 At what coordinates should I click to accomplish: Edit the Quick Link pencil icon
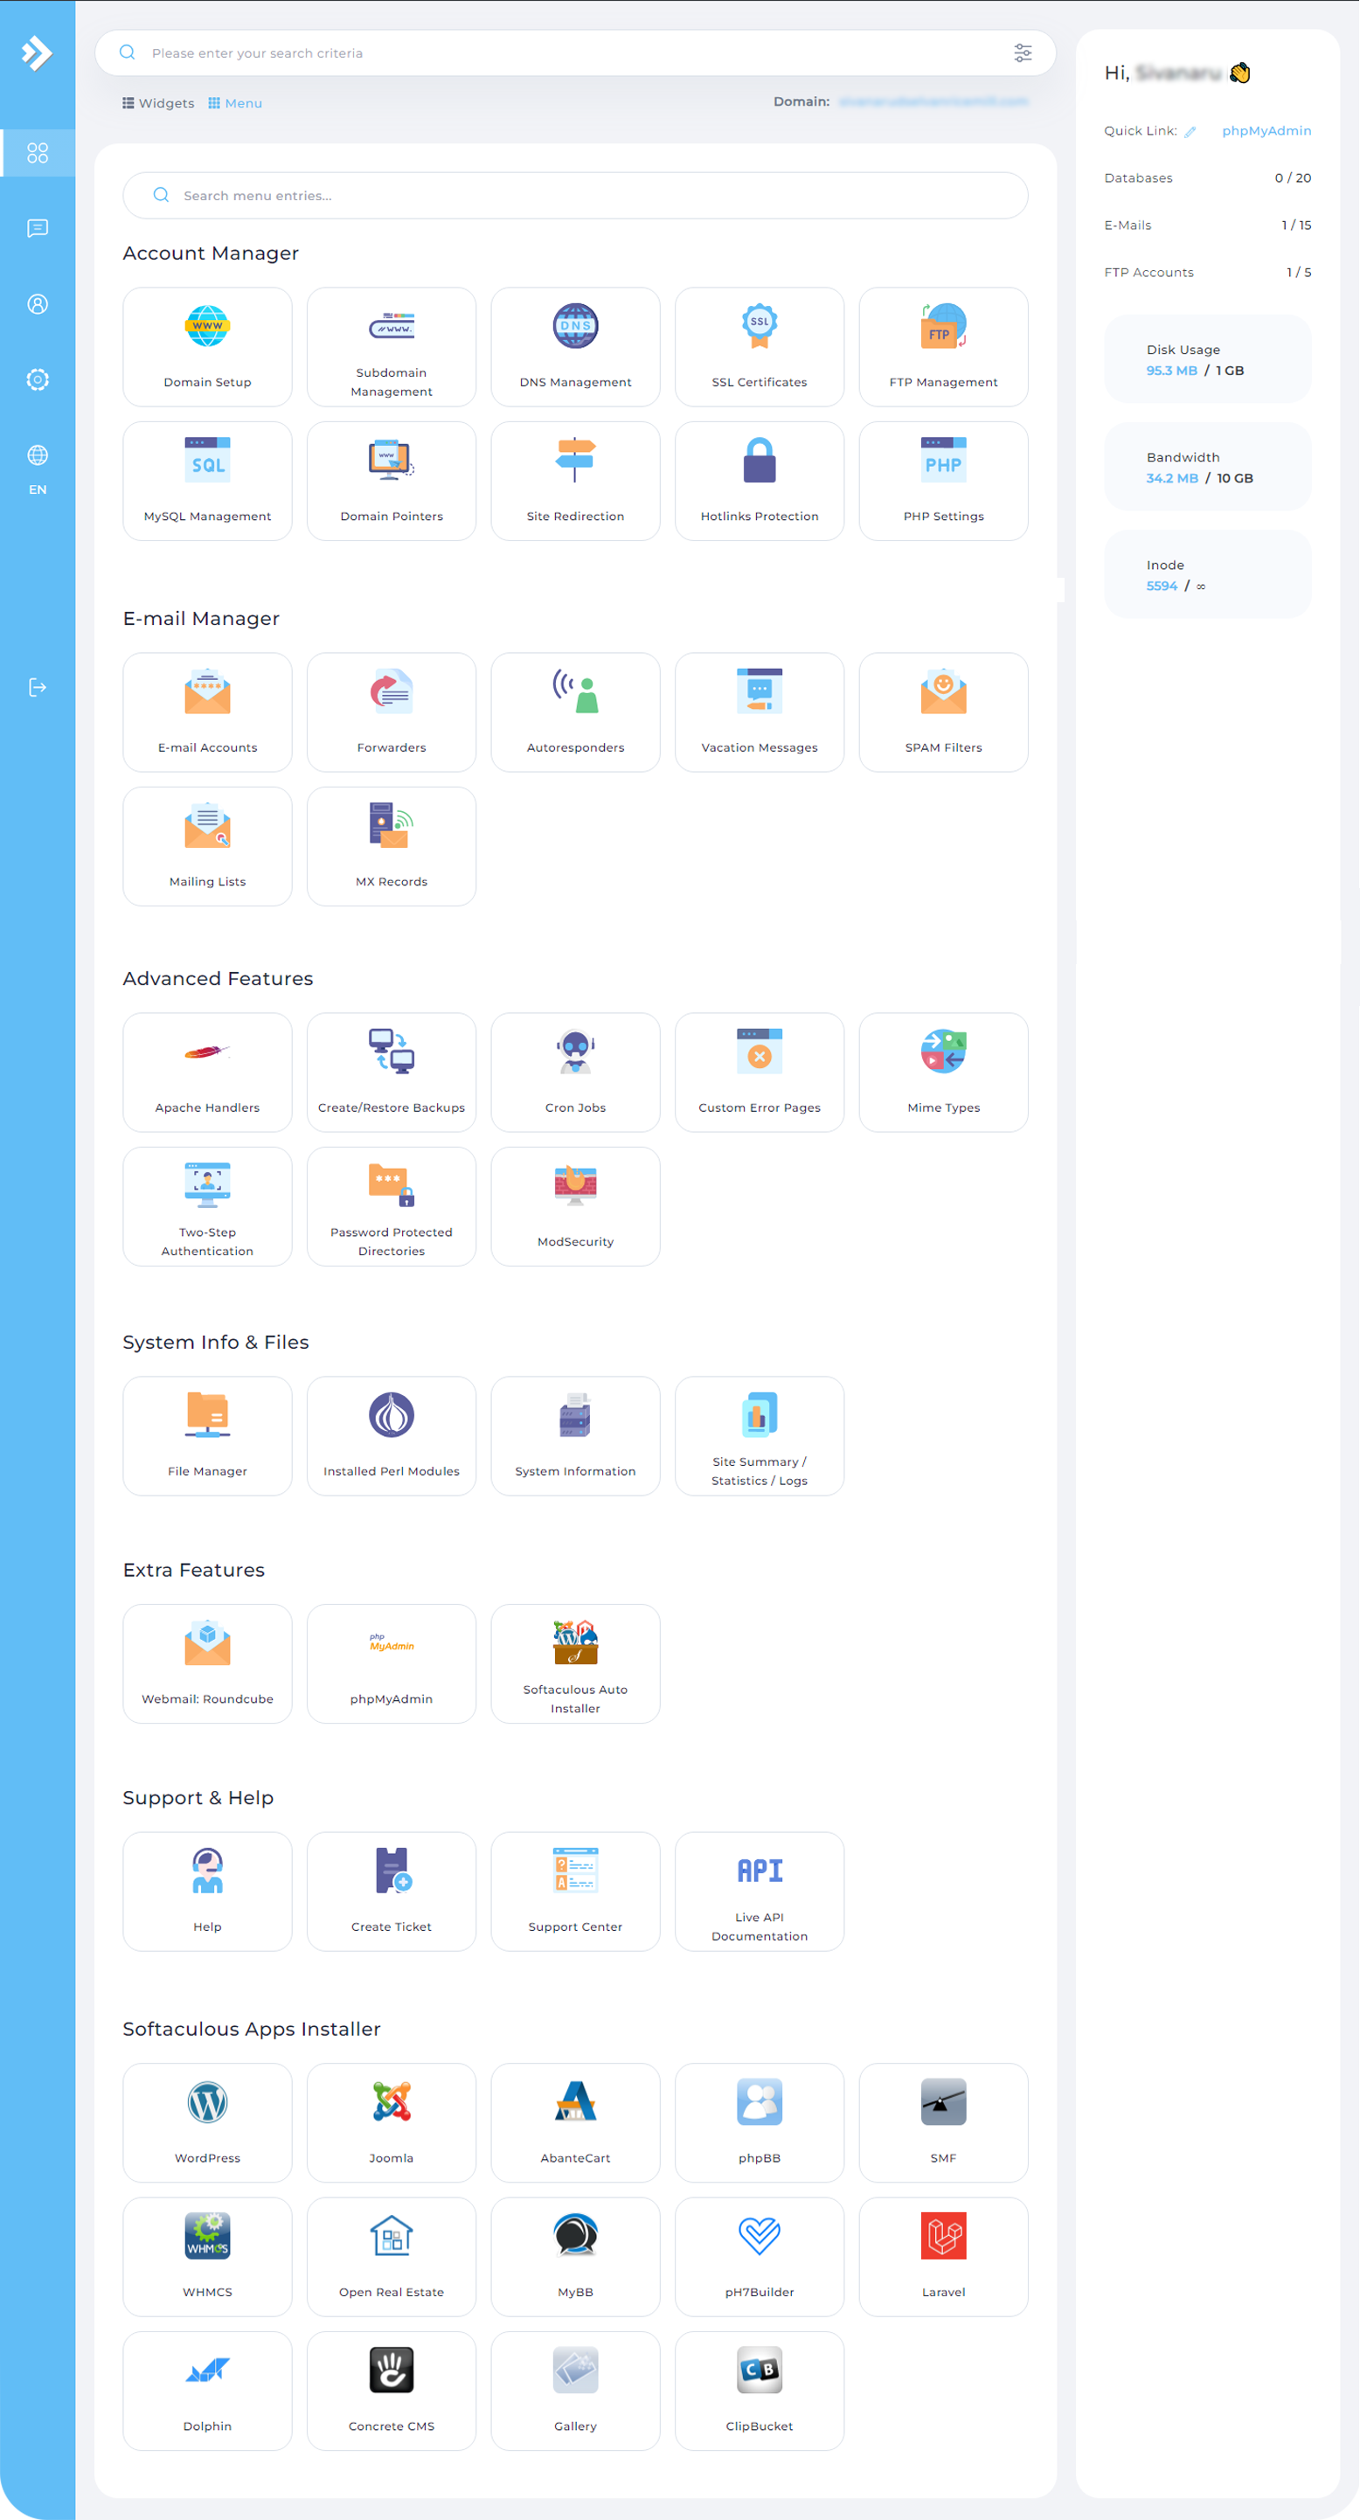(1190, 131)
